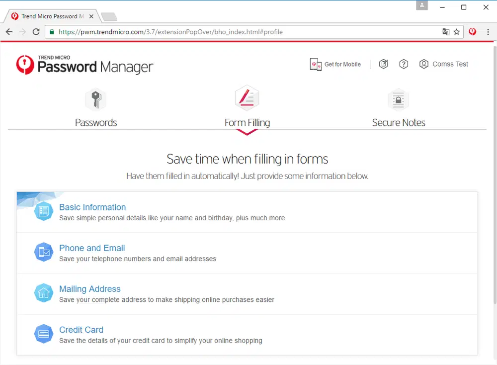Bookmark this page with the star icon
This screenshot has width=497, height=365.
tap(456, 32)
